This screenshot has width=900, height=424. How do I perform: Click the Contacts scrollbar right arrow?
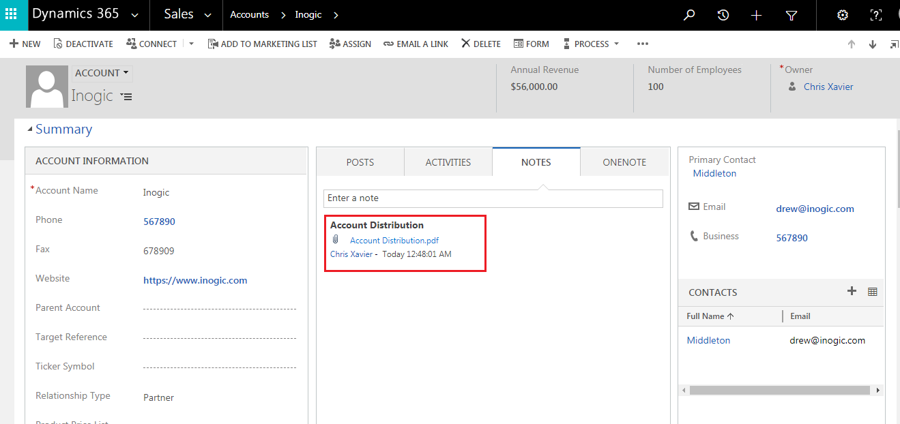click(878, 391)
